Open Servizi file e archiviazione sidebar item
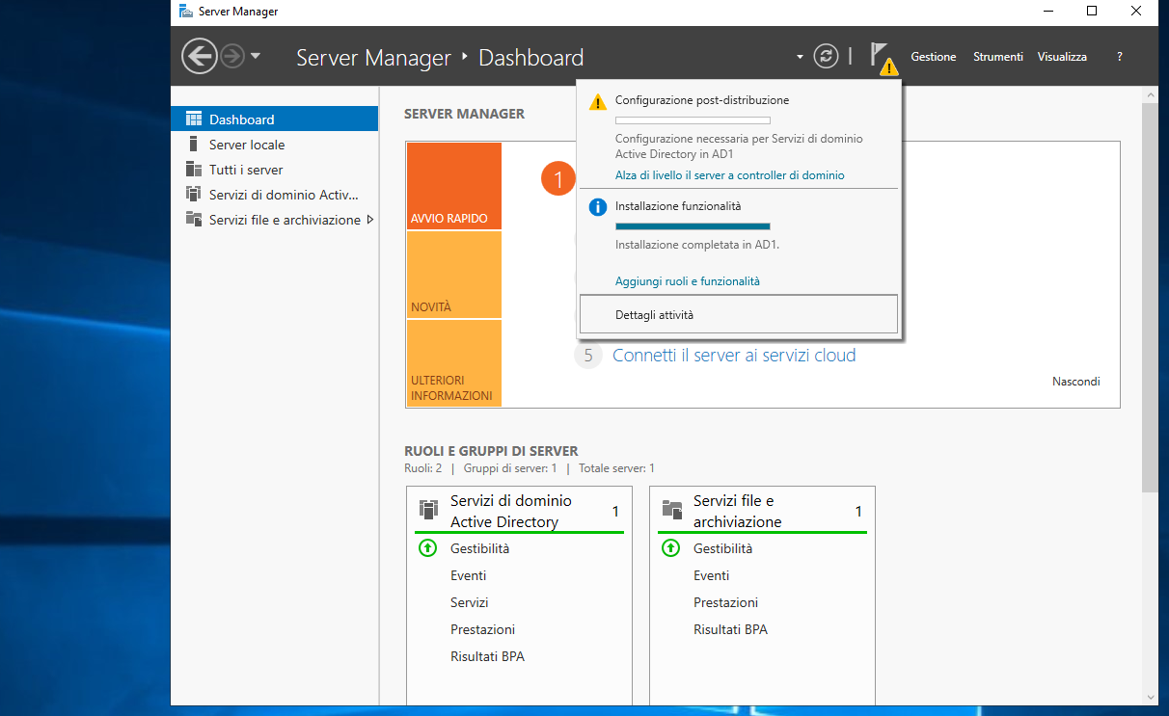Viewport: 1169px width, 716px height. coord(274,220)
